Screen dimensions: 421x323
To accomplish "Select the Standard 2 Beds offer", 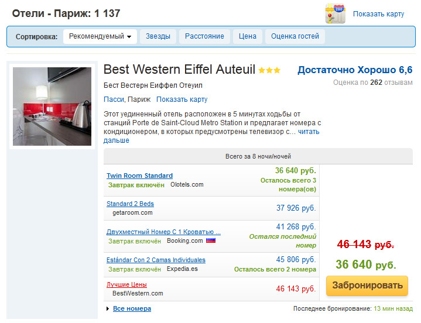I will tap(130, 204).
